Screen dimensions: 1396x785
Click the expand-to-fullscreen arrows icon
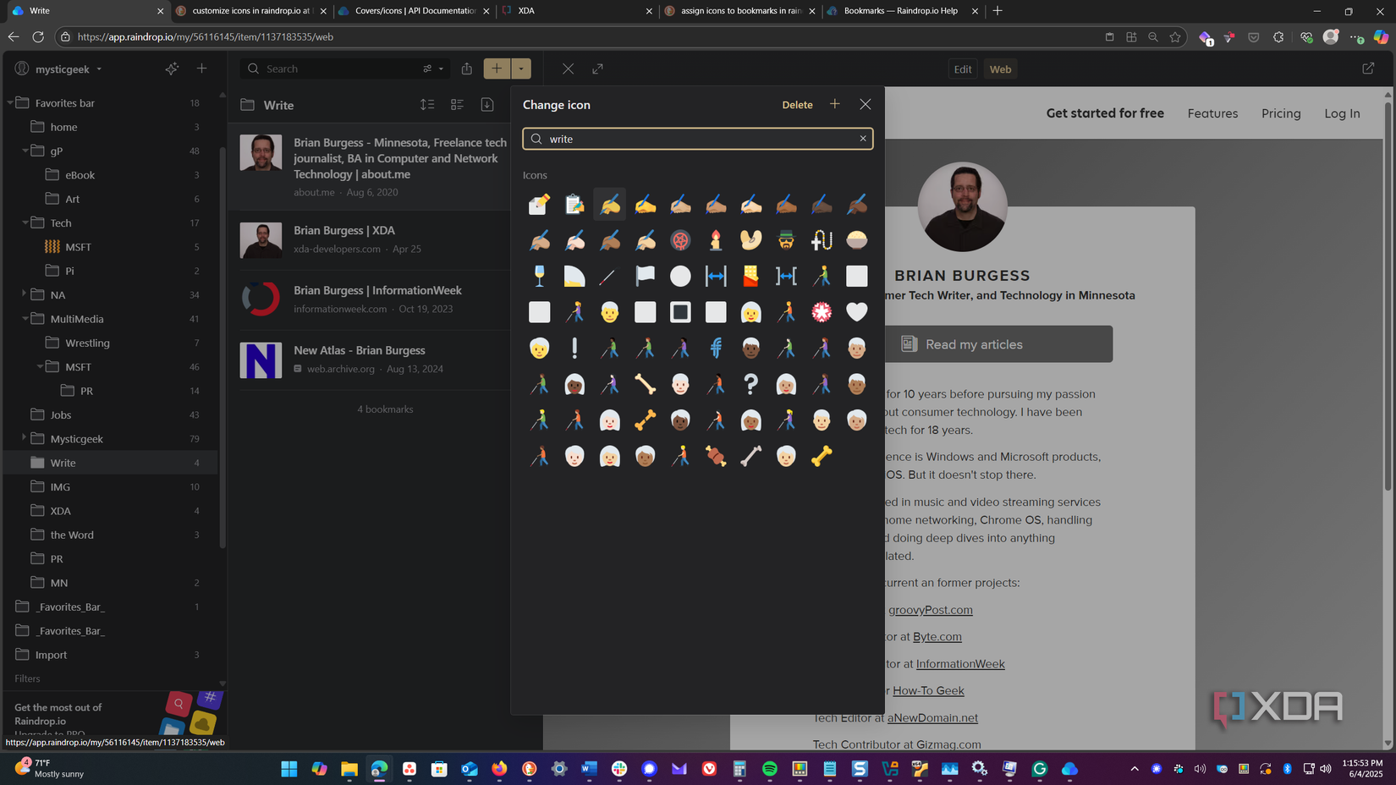[x=598, y=69]
